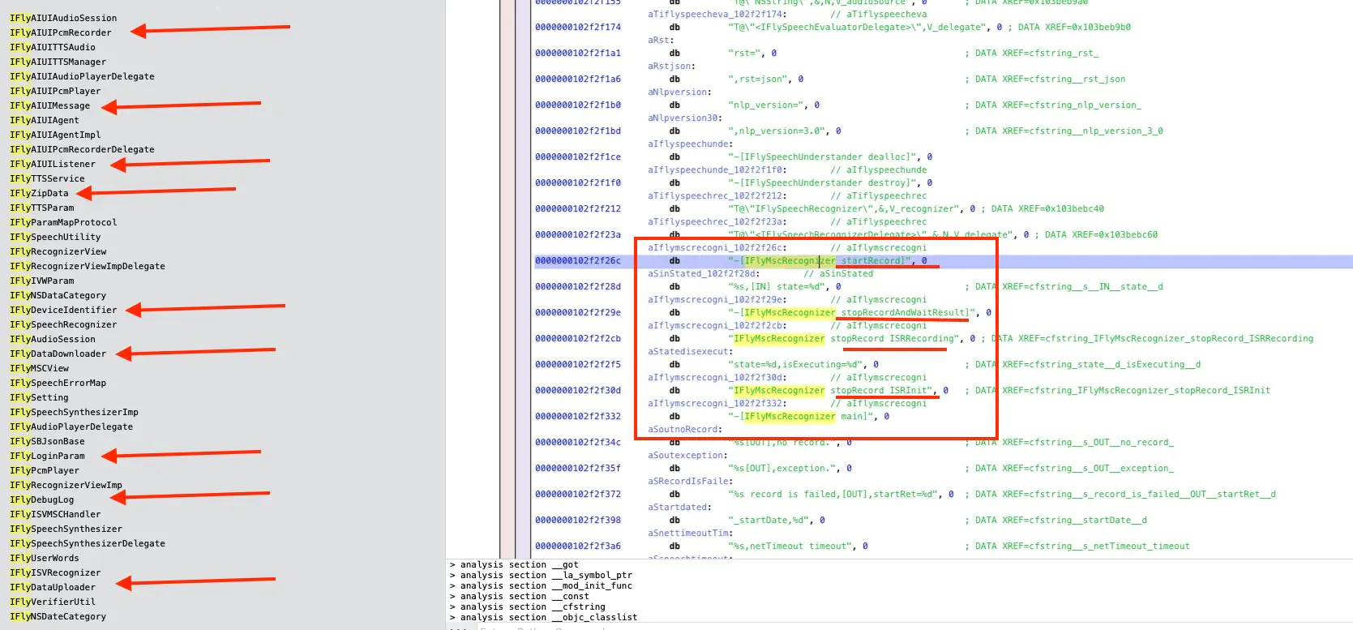This screenshot has height=630, width=1353.
Task: Follow the XREF cfstring_rst_ reference
Action: pos(1037,54)
